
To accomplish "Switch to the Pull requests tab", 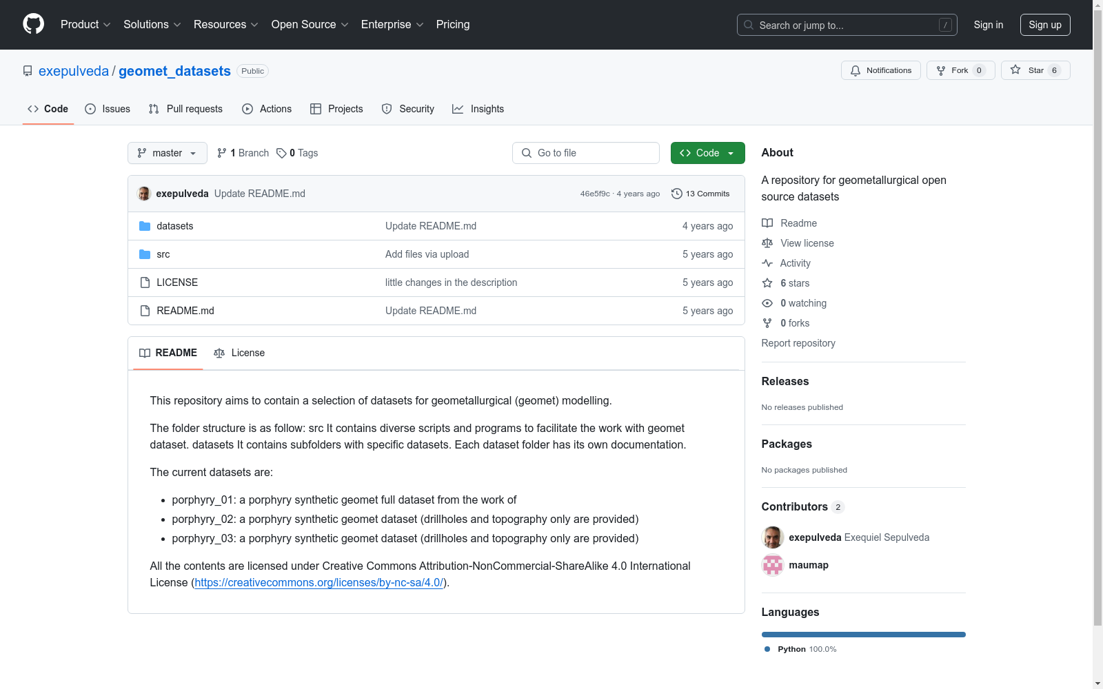I will pyautogui.click(x=185, y=109).
